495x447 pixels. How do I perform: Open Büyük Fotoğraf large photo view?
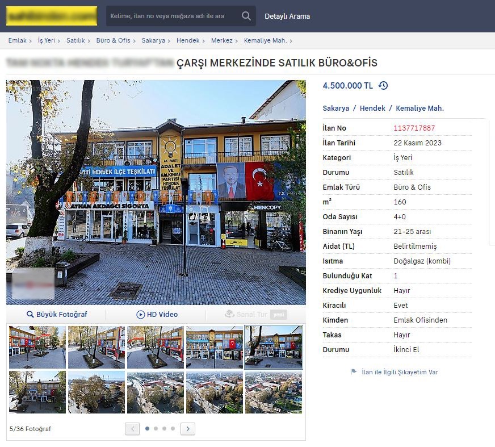(56, 314)
